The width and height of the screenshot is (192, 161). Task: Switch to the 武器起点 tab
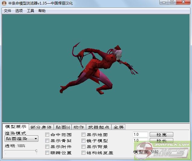click(x=98, y=127)
